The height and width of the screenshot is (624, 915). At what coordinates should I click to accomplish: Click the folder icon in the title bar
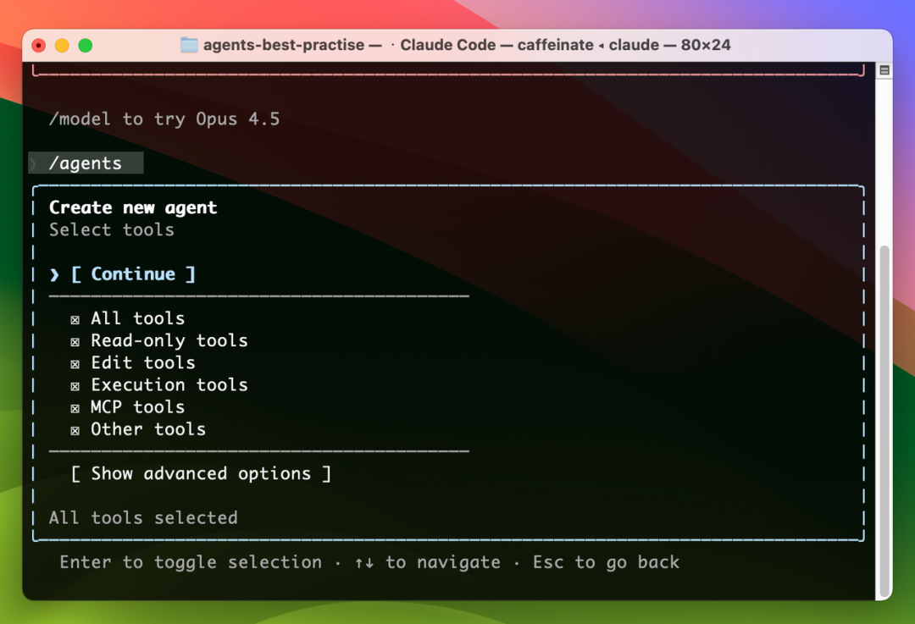click(x=189, y=45)
